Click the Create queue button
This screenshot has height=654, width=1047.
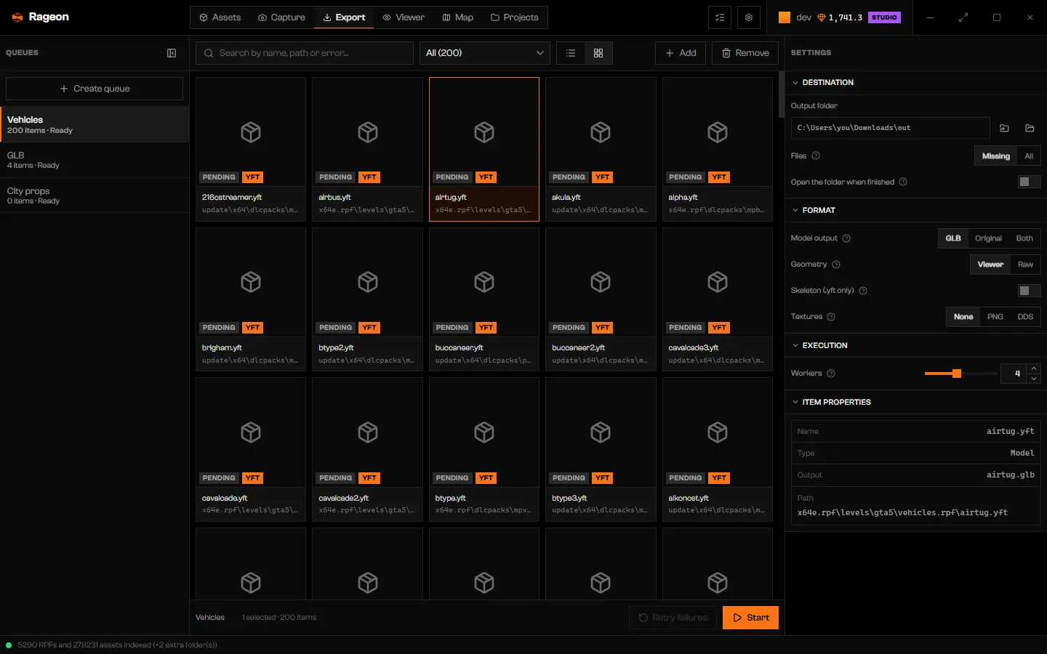[x=95, y=89]
